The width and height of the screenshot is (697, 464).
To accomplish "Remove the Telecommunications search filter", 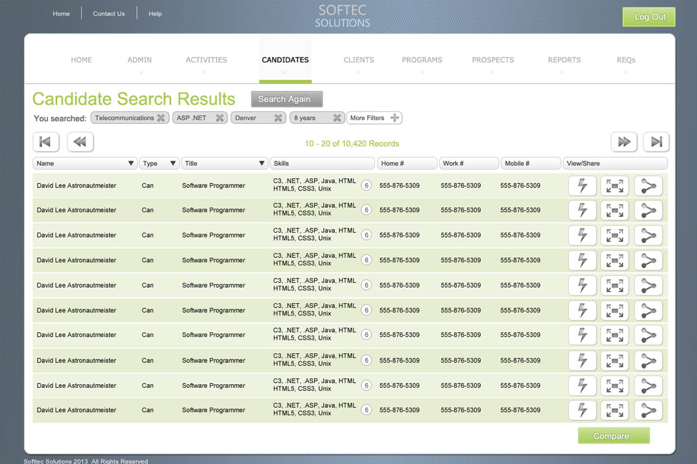I will pos(160,118).
